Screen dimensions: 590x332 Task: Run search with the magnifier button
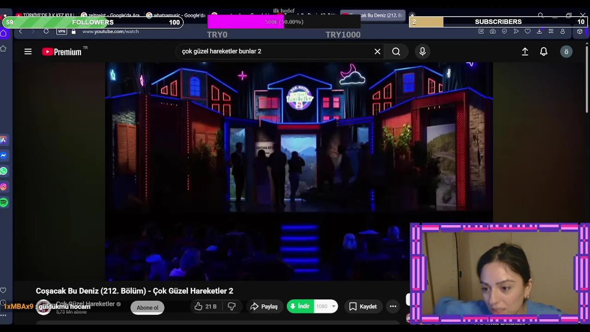pos(396,52)
